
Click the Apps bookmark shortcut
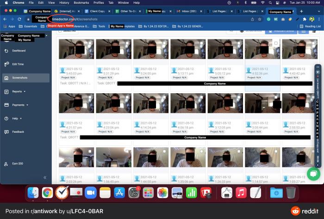point(10,26)
